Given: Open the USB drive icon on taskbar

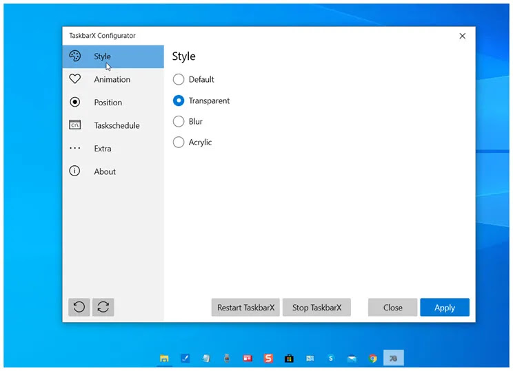Looking at the screenshot, I should click(x=227, y=358).
